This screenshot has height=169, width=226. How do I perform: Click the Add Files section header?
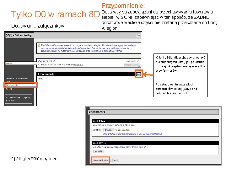155,121
